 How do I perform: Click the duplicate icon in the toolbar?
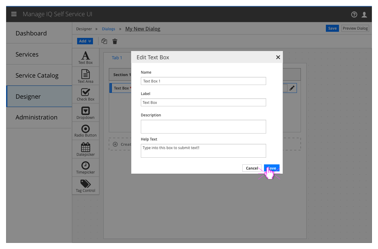(x=104, y=41)
